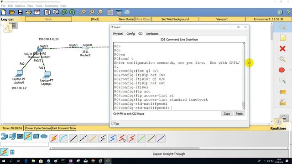Viewport: 292px width, 164px height.
Task: Click the New file icon in toolbar
Action: (x=4, y=12)
